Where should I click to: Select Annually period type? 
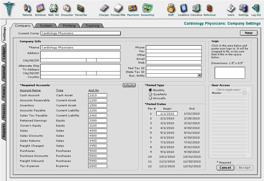[150, 98]
